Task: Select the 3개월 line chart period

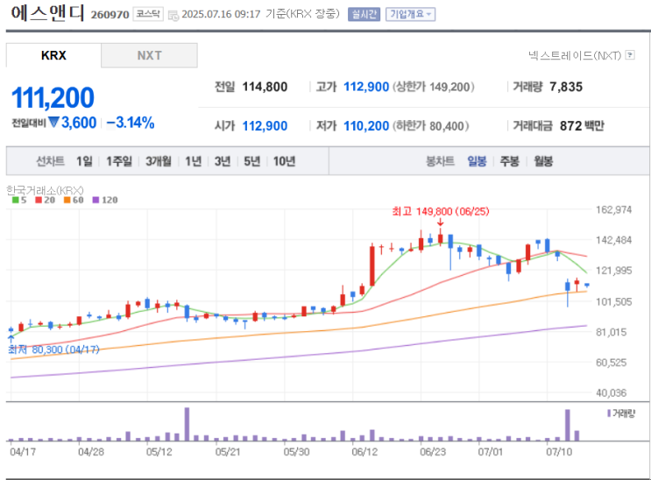Action: [x=159, y=161]
